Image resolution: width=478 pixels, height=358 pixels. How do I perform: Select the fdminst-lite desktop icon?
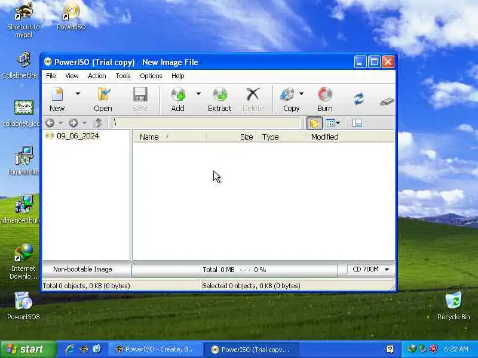point(23,161)
